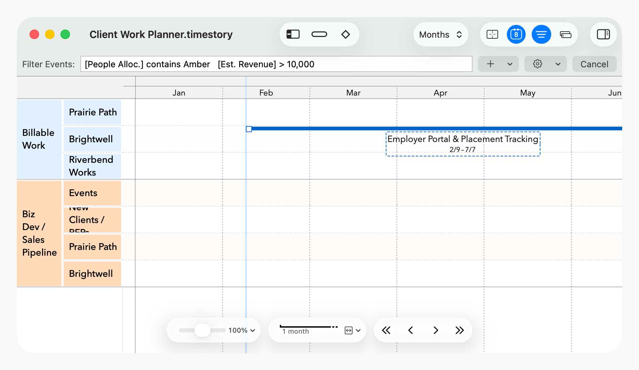Click the stacked cards icon in the toolbar
This screenshot has height=370, width=639.
pyautogui.click(x=565, y=34)
